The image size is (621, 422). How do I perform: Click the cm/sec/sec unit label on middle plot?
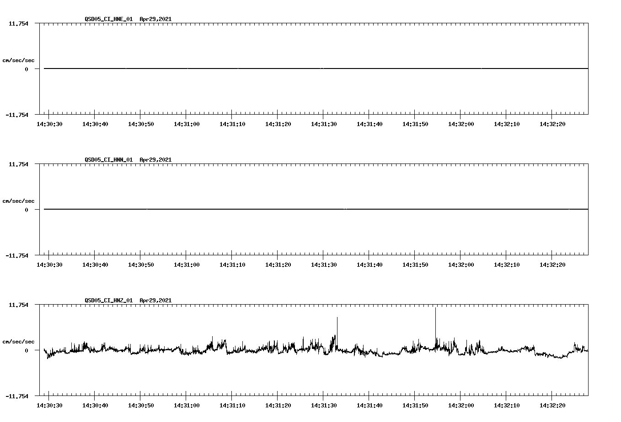point(19,200)
